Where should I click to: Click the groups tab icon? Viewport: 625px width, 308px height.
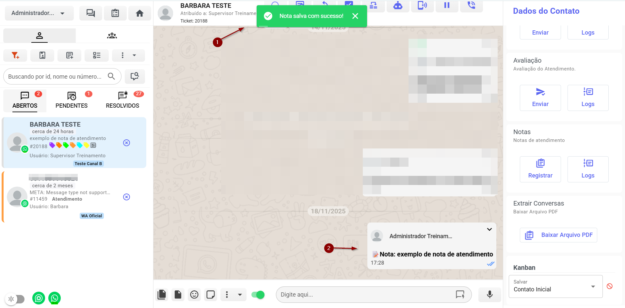(112, 36)
